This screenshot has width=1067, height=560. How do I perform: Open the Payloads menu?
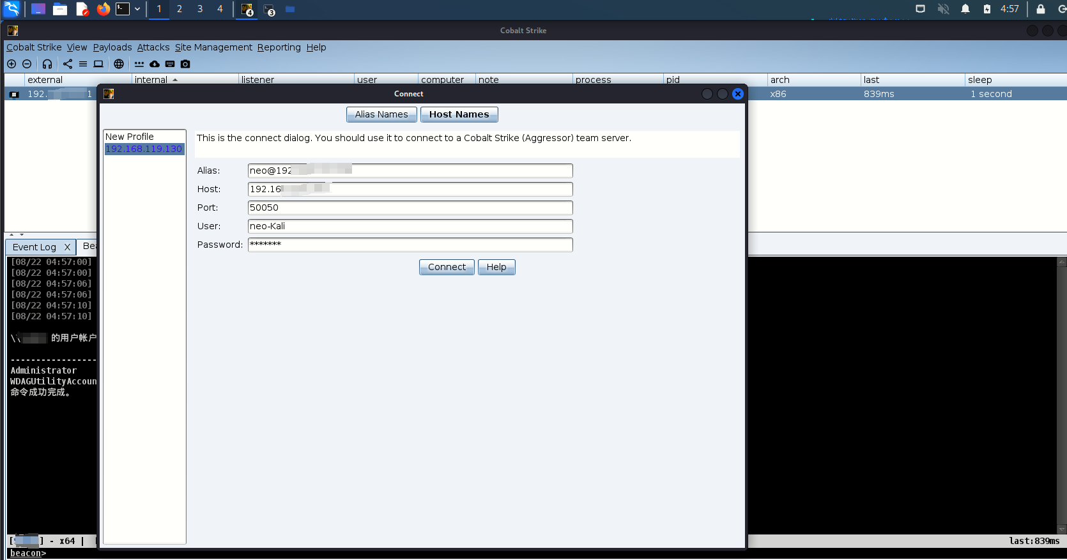(x=112, y=47)
